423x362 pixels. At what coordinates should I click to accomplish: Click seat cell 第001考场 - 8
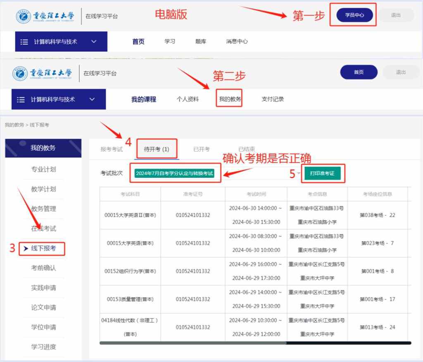pos(378,271)
